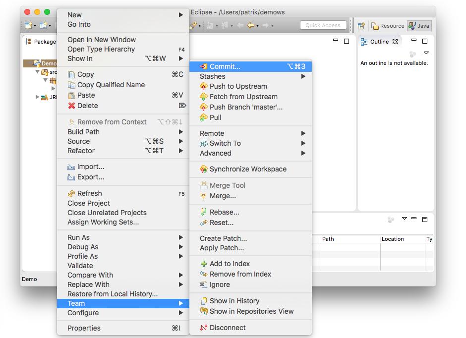466x338 pixels.
Task: Expand the Source submenu
Action: (123, 141)
